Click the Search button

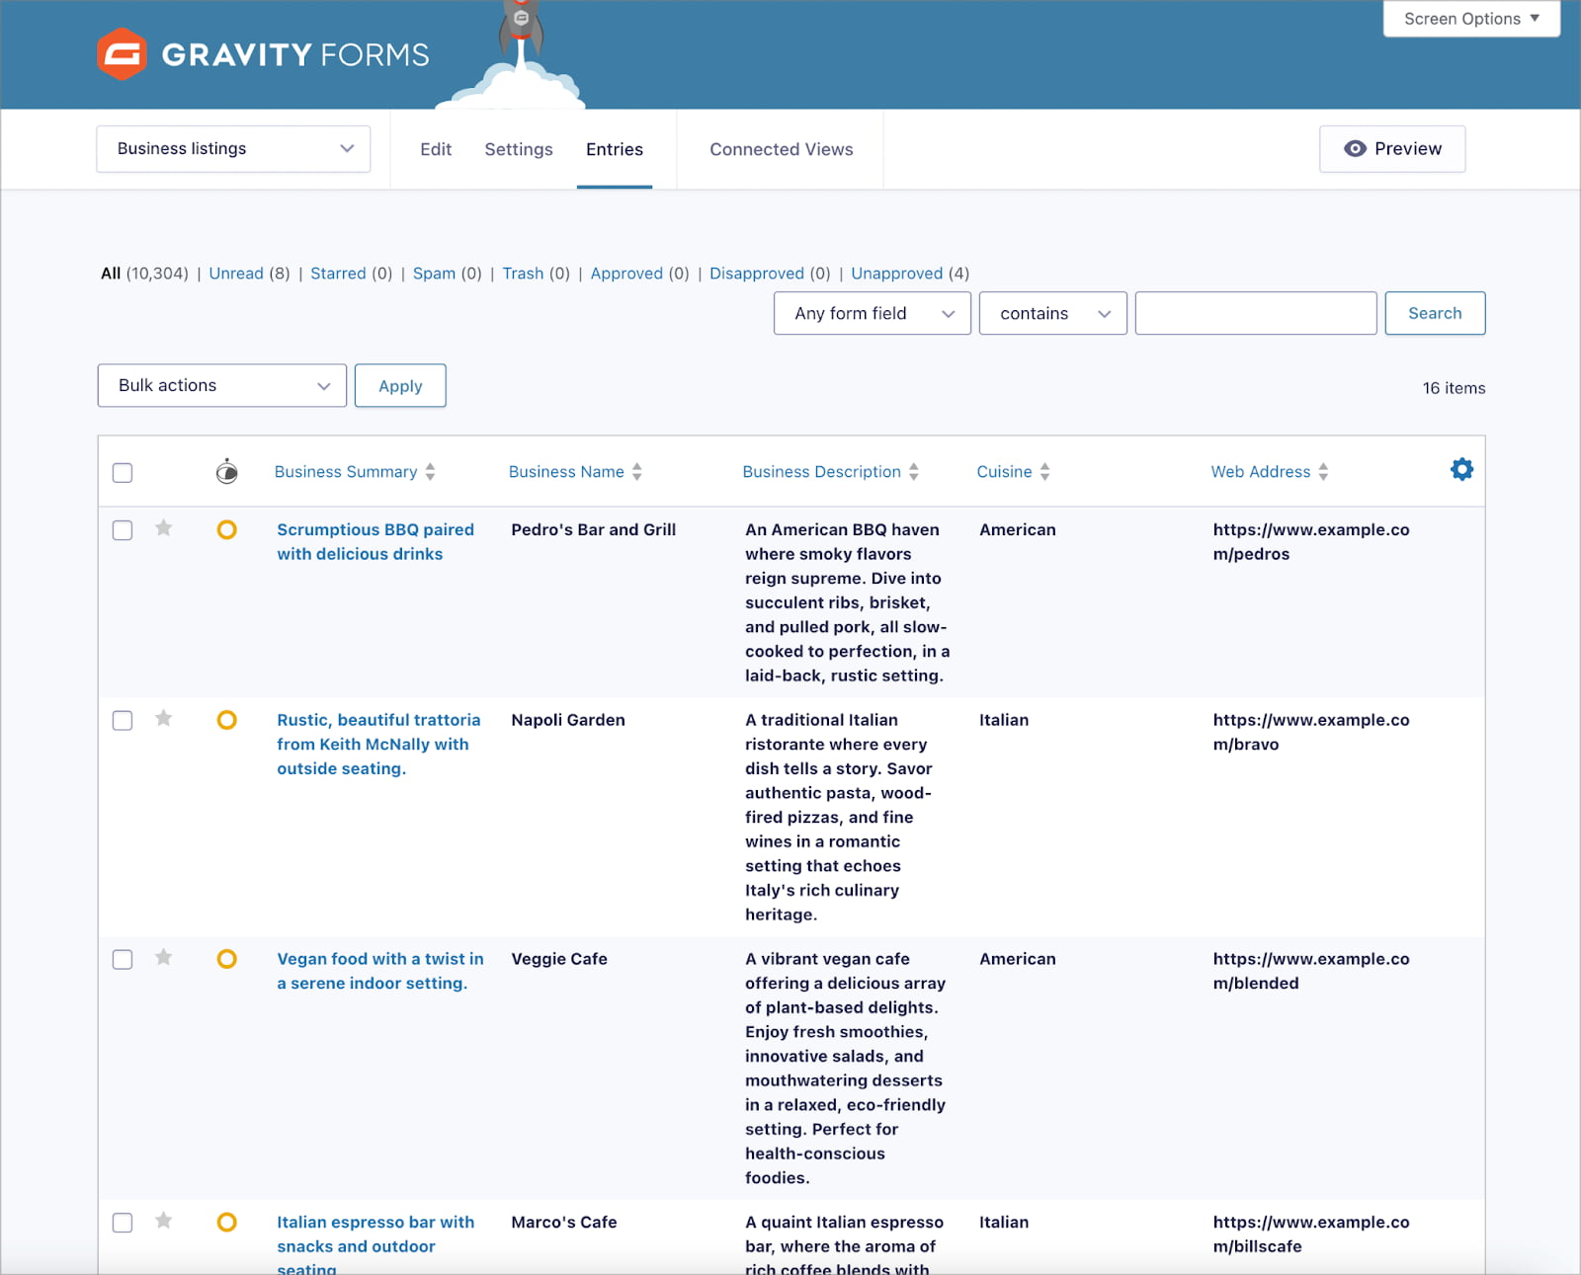[x=1435, y=313]
